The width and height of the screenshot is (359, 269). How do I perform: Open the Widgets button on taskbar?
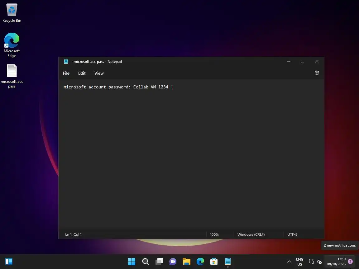(9, 262)
